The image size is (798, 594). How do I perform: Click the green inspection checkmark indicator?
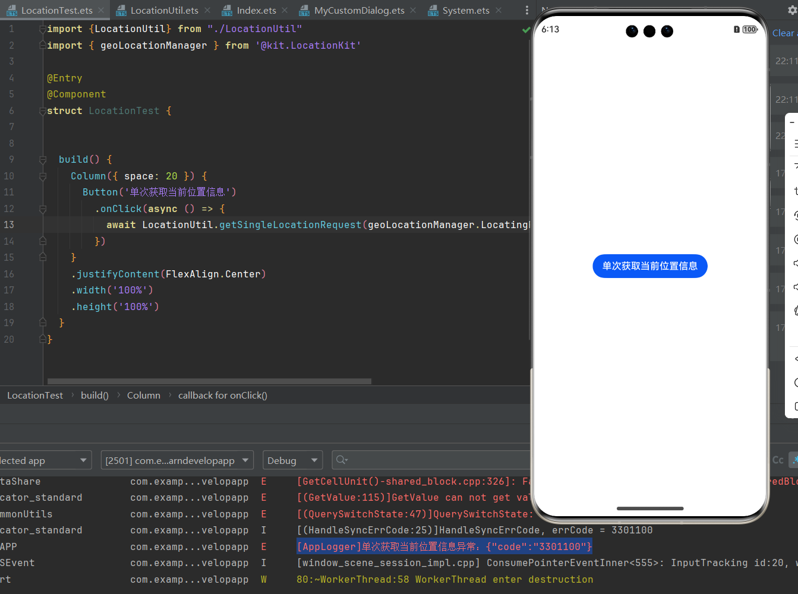[x=526, y=29]
